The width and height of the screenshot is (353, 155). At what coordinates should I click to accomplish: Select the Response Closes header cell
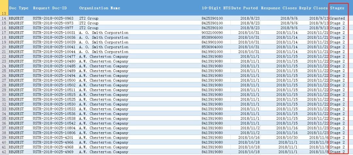279,8
